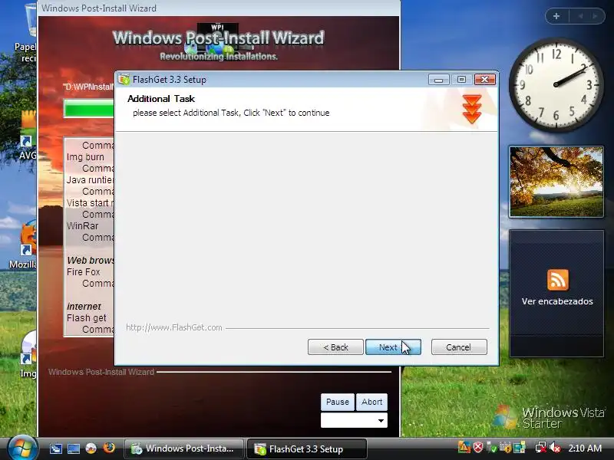Close the FlashGet 3.3 Setup window
614x460 pixels.
coord(485,80)
